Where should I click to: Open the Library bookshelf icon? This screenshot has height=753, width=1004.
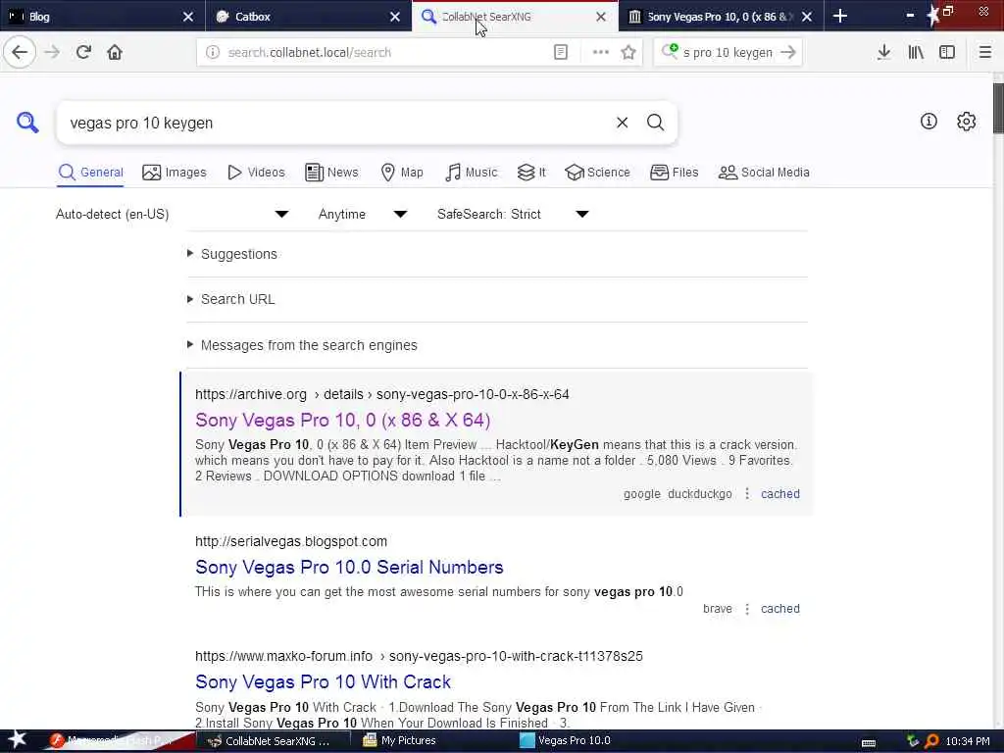916,53
